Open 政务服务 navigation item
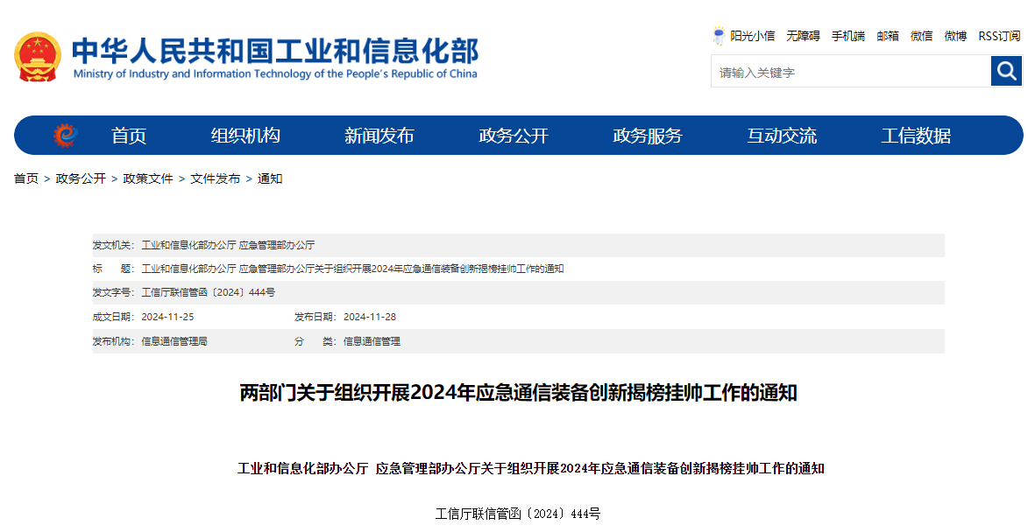The height and width of the screenshot is (532, 1028). click(x=648, y=136)
